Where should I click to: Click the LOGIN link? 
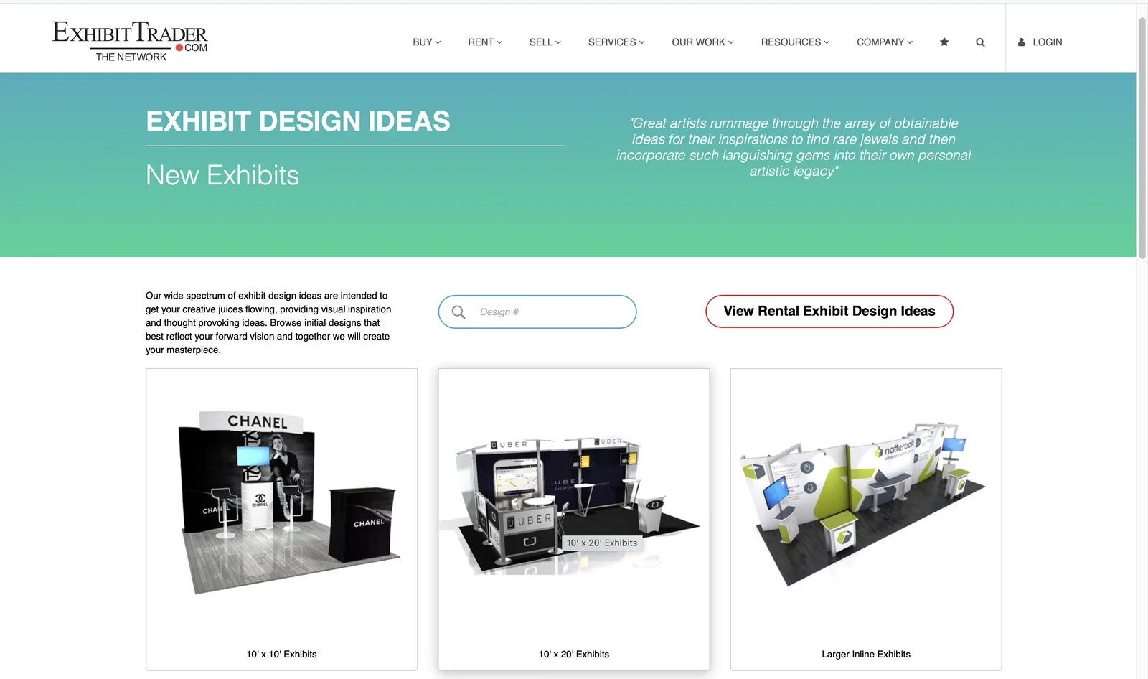[x=1047, y=42]
